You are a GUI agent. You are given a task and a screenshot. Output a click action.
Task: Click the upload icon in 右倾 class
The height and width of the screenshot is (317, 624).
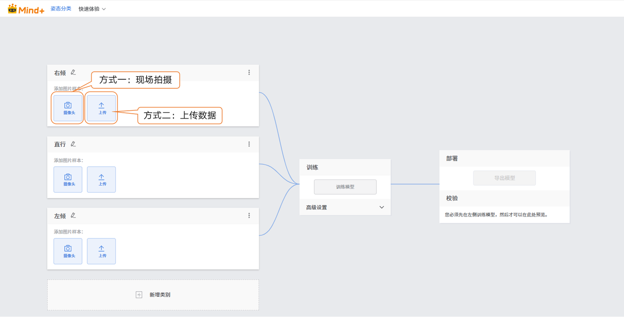click(x=101, y=105)
